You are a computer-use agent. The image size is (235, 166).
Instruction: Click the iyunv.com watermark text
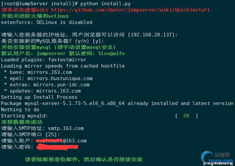click(221, 161)
